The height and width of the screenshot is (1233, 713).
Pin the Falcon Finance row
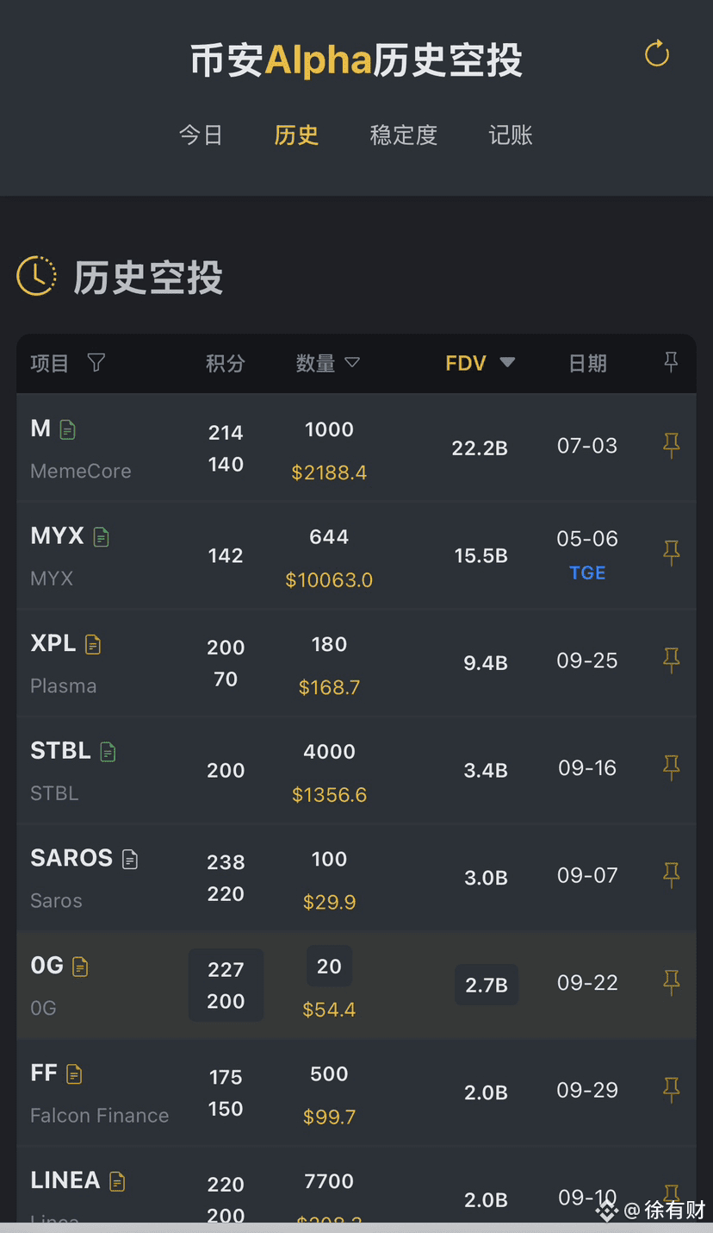tap(672, 1090)
